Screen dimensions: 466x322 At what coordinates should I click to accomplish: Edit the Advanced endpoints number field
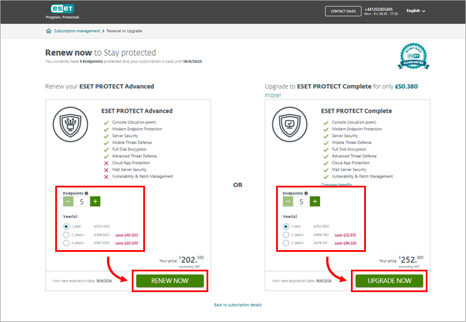(81, 202)
